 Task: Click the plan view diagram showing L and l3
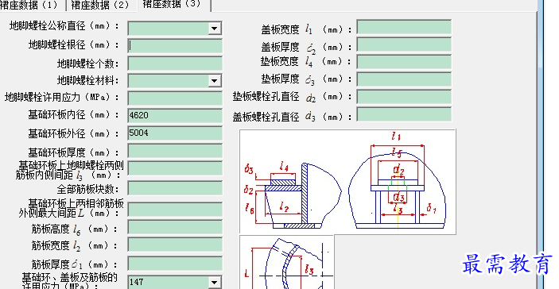point(286,262)
